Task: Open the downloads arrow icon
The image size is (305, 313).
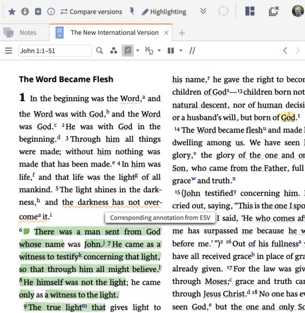Action: pyautogui.click(x=25, y=12)
